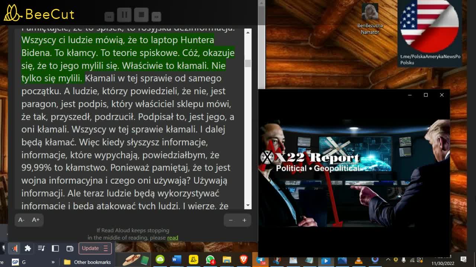The width and height of the screenshot is (476, 267).
Task: Open Microsoft Word from the taskbar
Action: [177, 260]
